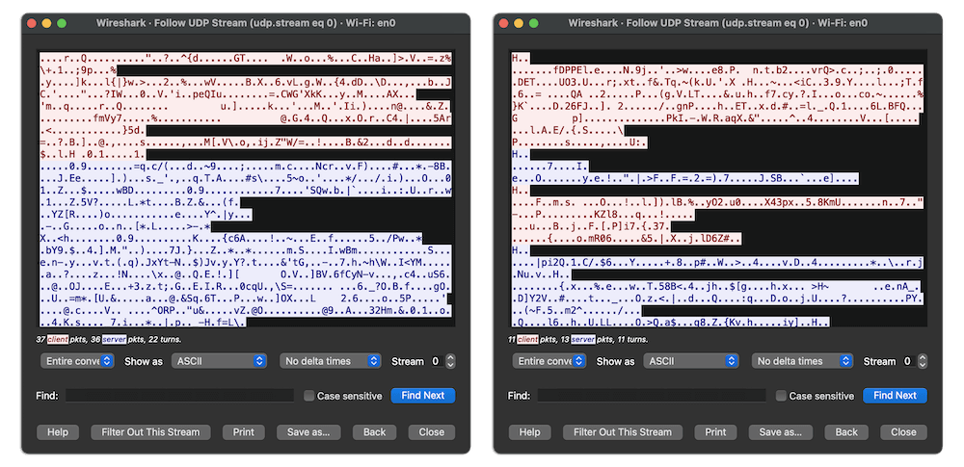
Task: Click the red close light of left window
Action: (32, 23)
